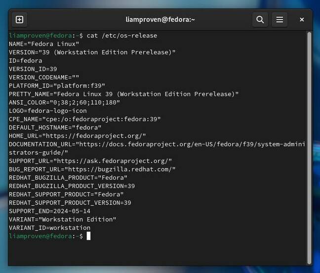Click the 'cat /etc/os-release' command text
Screen dimensions: 320x273
122,36
